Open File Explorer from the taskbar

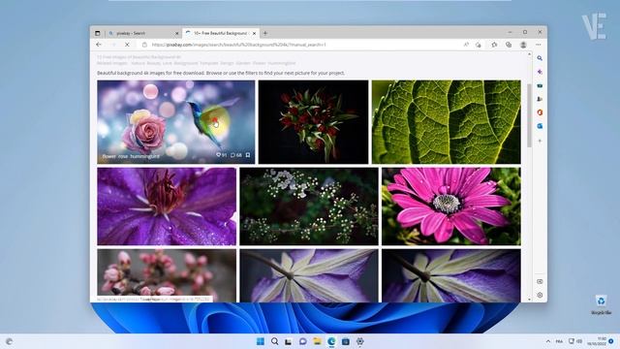pos(317,341)
